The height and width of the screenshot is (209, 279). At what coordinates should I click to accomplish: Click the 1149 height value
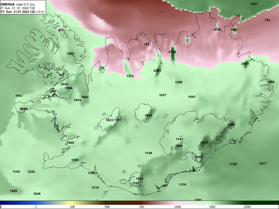(x=148, y=153)
